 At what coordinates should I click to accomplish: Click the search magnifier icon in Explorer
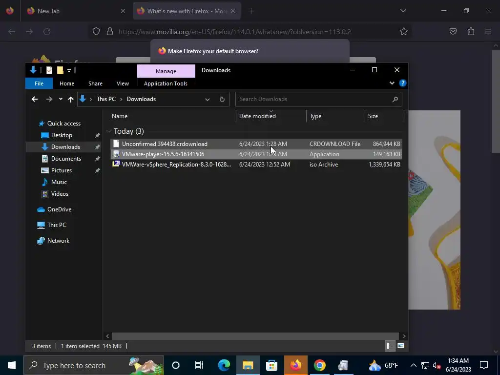coord(395,99)
